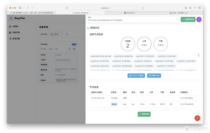
Task: Click the green 禁用网络 button
Action: (144, 114)
